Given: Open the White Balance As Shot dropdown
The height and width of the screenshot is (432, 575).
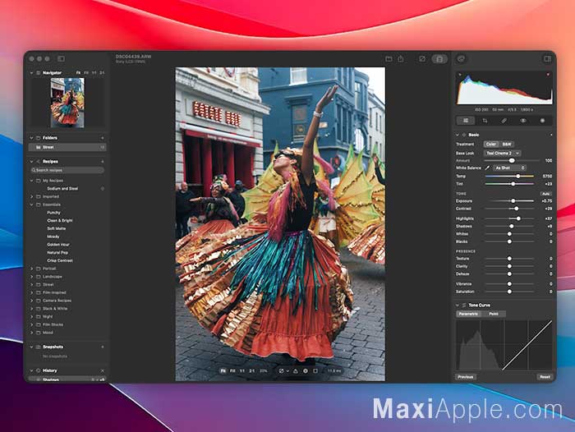Looking at the screenshot, I should click(x=510, y=168).
